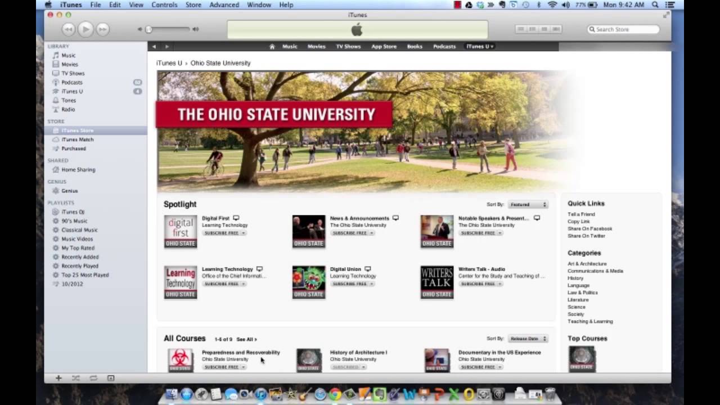Select iTunes U in the Library sidebar
Image resolution: width=720 pixels, height=405 pixels.
pos(72,91)
